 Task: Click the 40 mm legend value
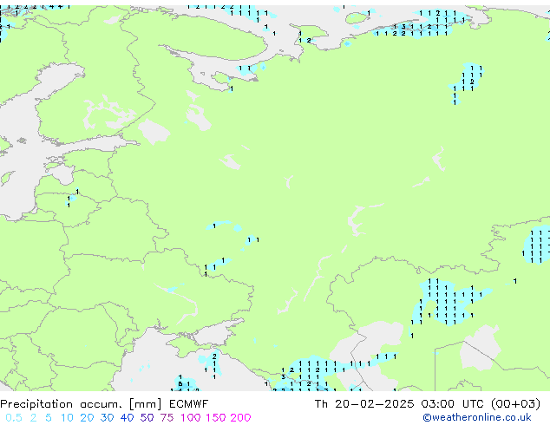127,418
